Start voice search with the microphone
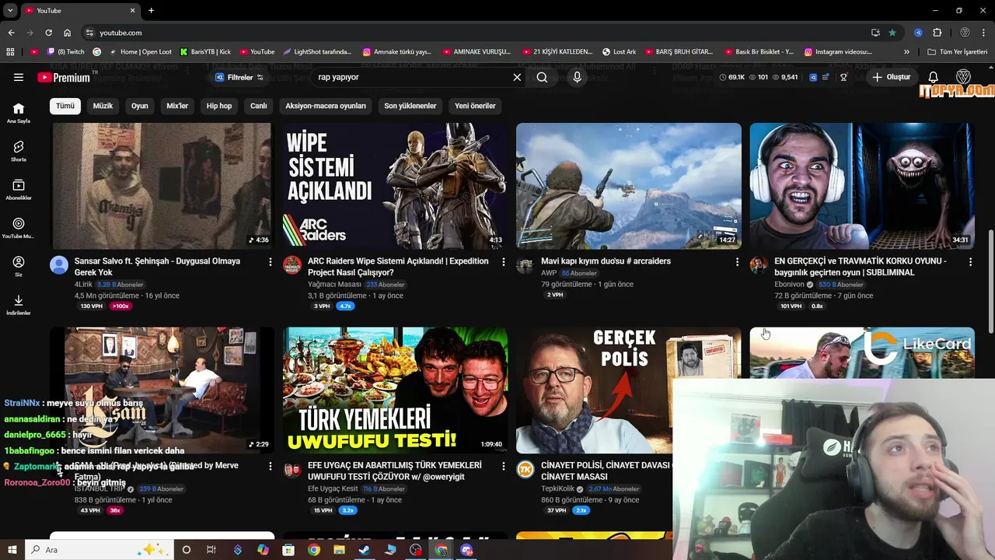This screenshot has width=995, height=560. click(577, 77)
